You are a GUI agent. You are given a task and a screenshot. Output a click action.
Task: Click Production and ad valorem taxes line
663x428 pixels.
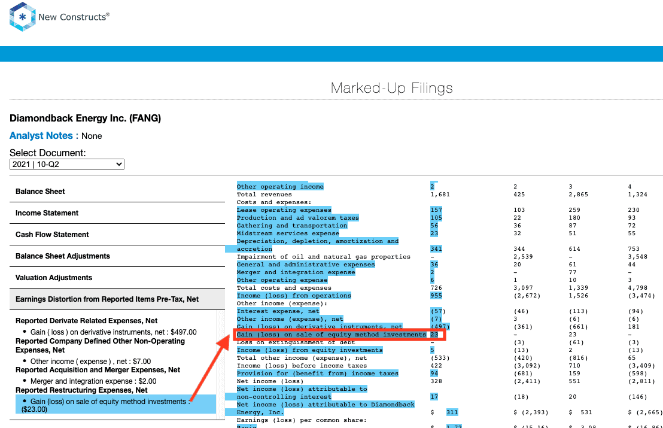pos(297,218)
